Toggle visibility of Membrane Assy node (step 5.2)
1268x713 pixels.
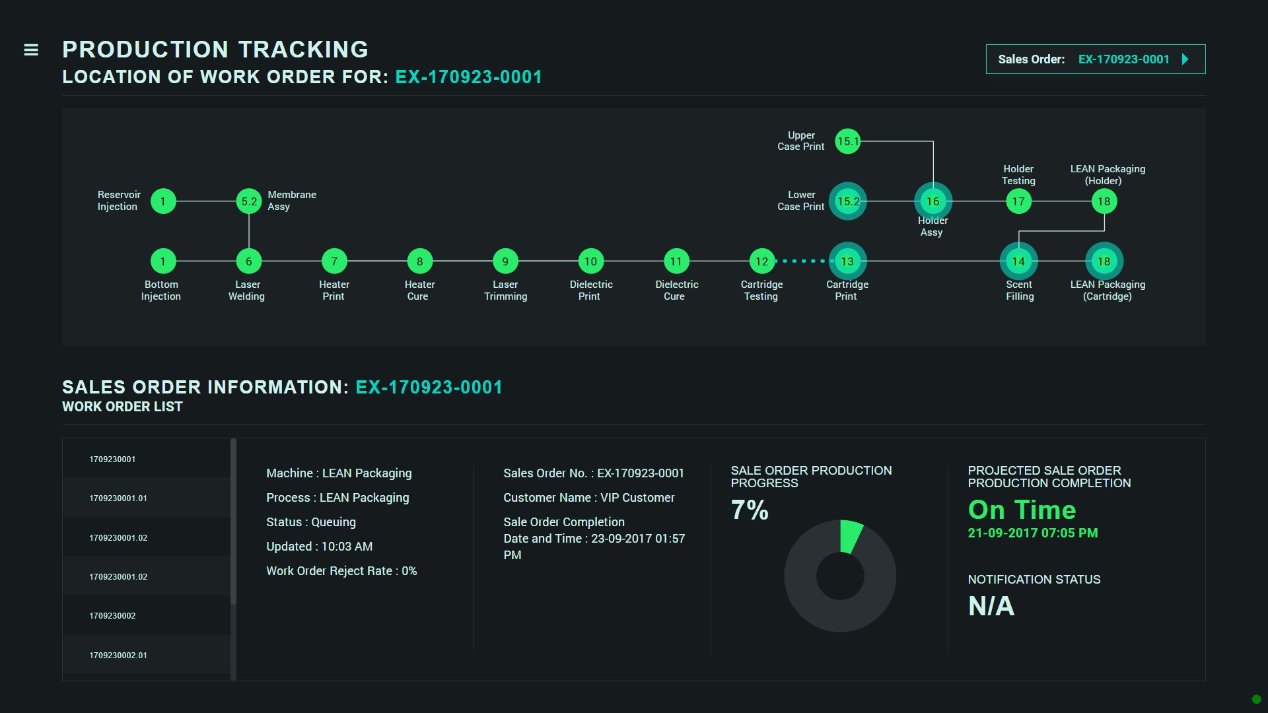(248, 200)
